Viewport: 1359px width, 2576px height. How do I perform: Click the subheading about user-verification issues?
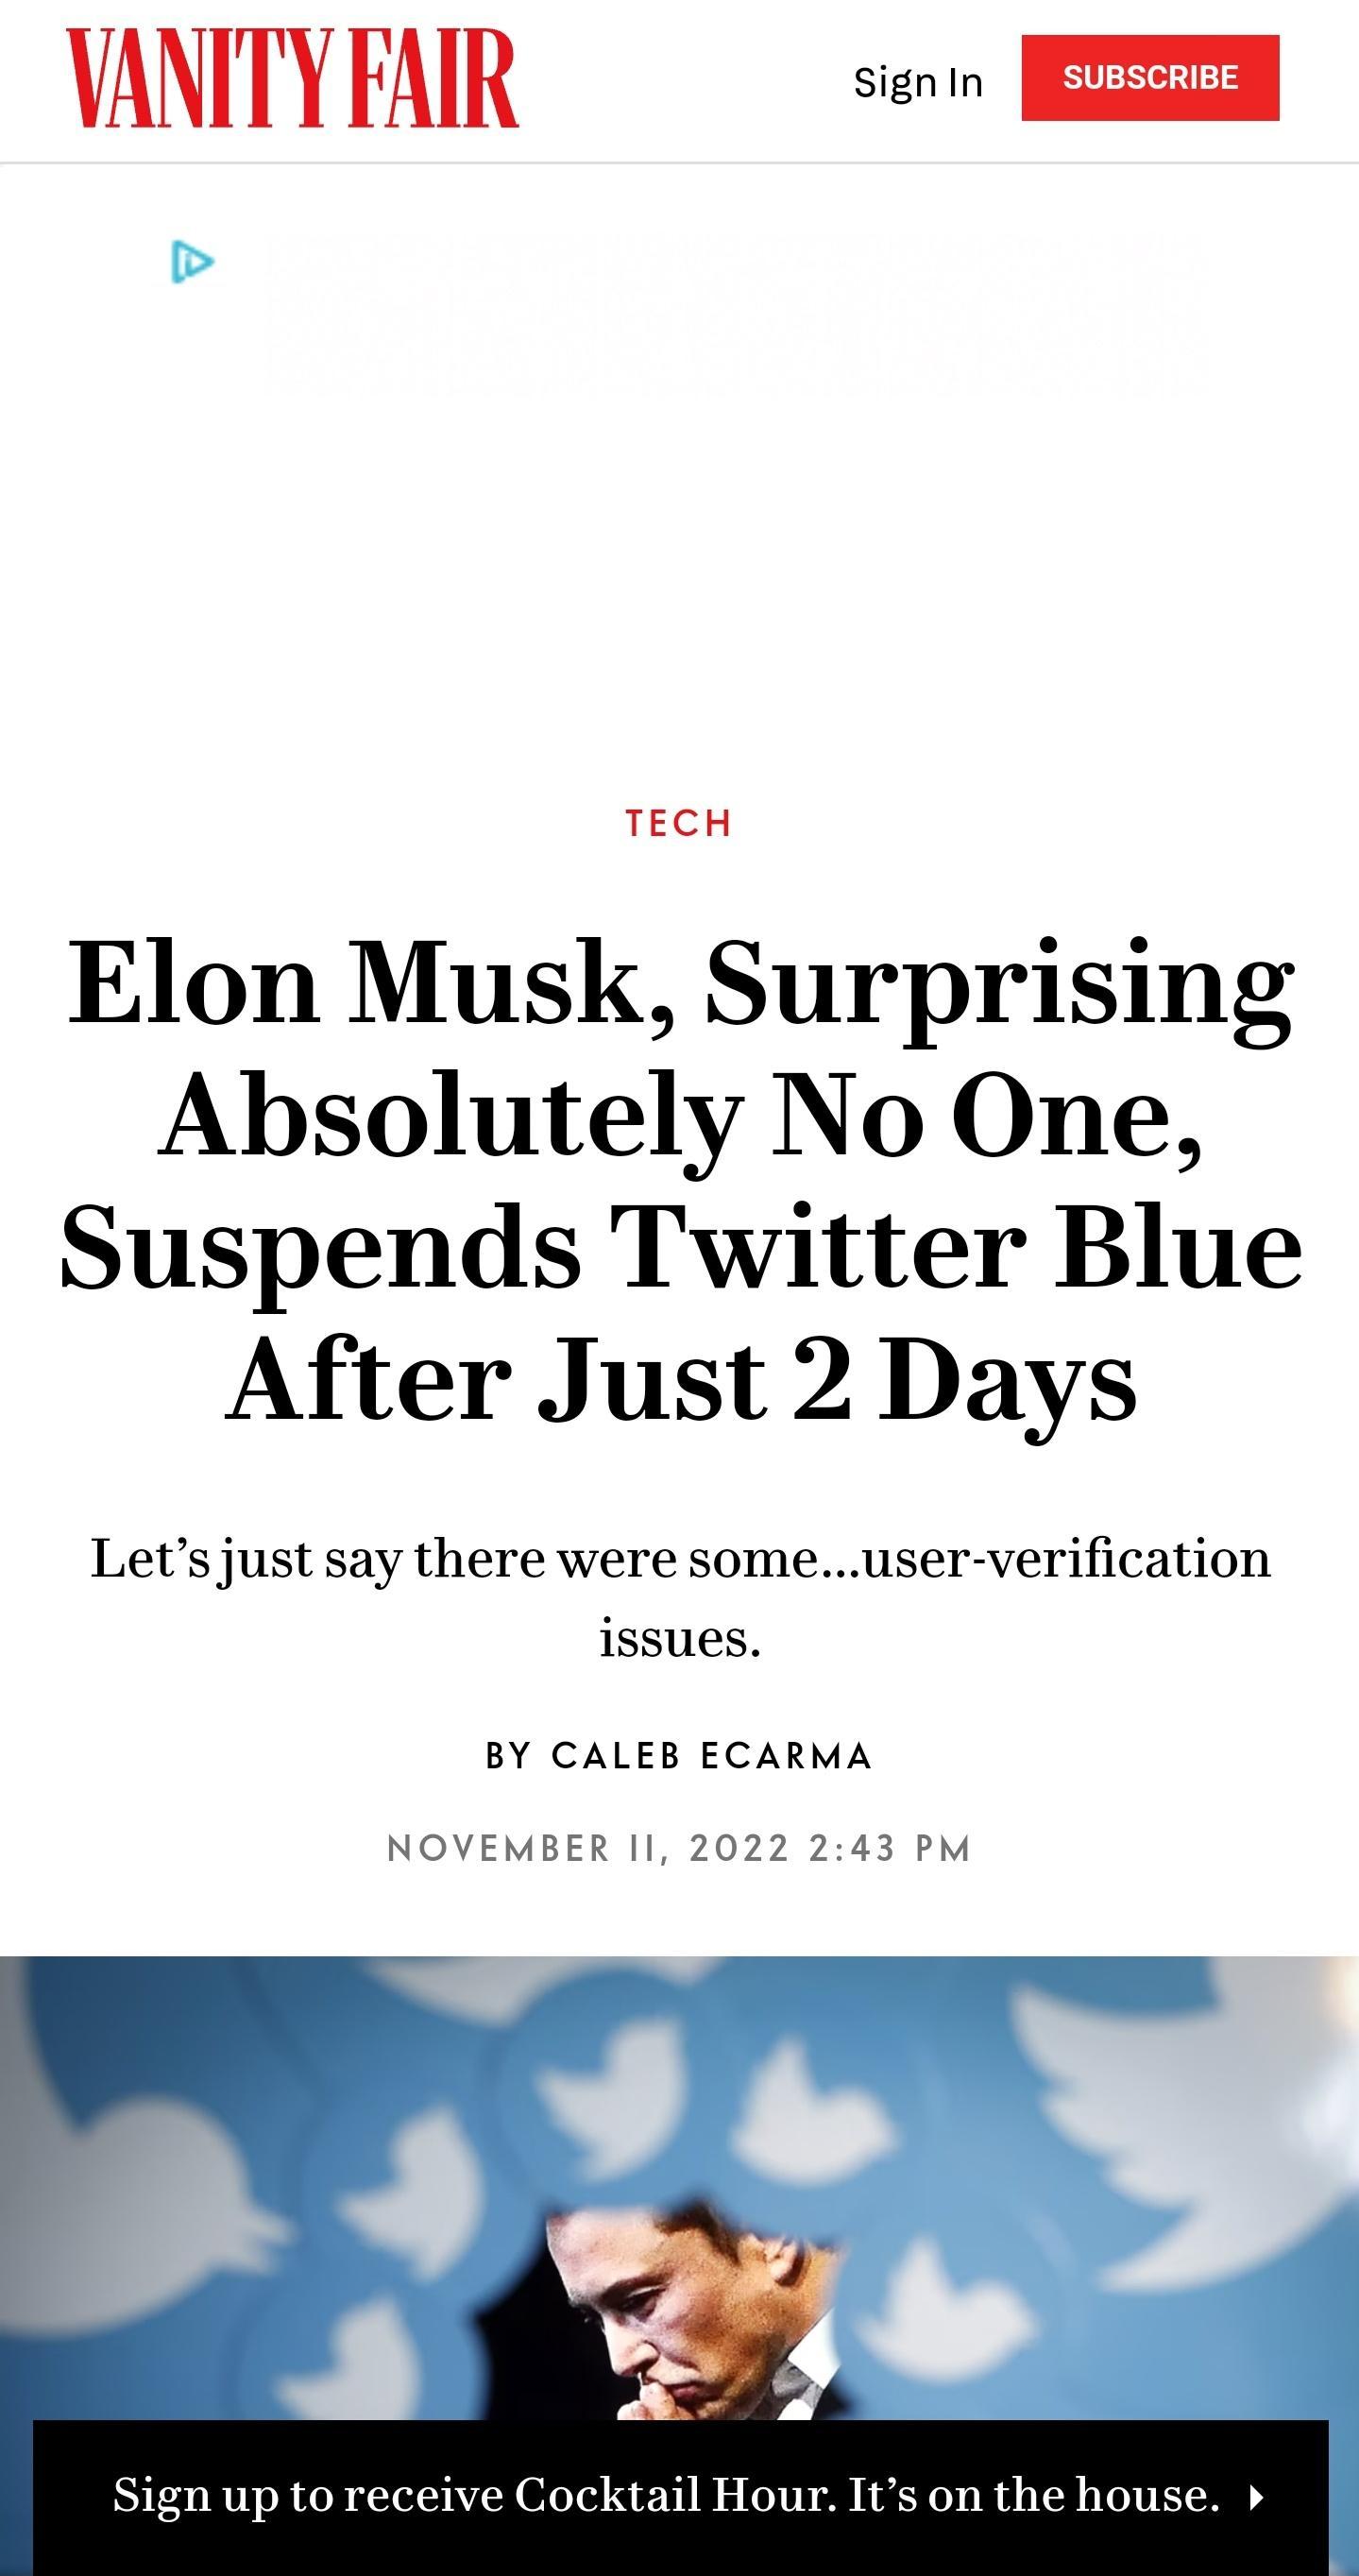[x=680, y=1560]
